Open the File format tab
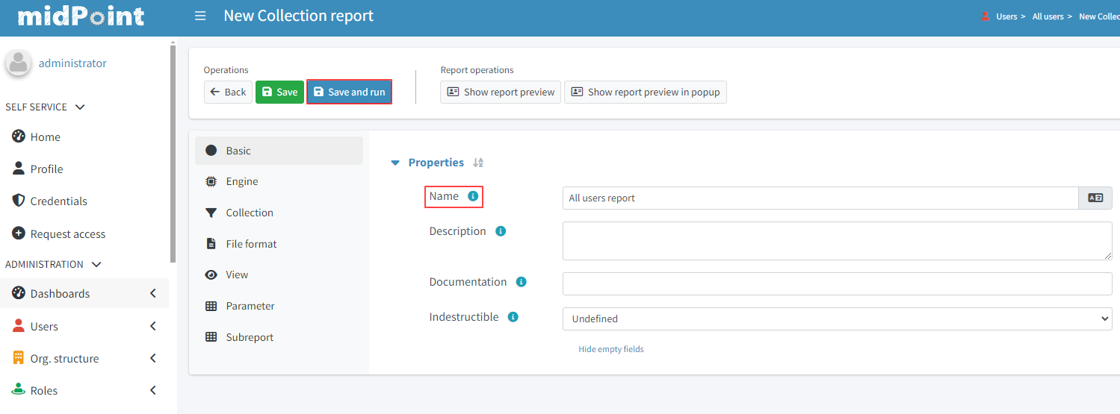The height and width of the screenshot is (414, 1120). click(251, 244)
